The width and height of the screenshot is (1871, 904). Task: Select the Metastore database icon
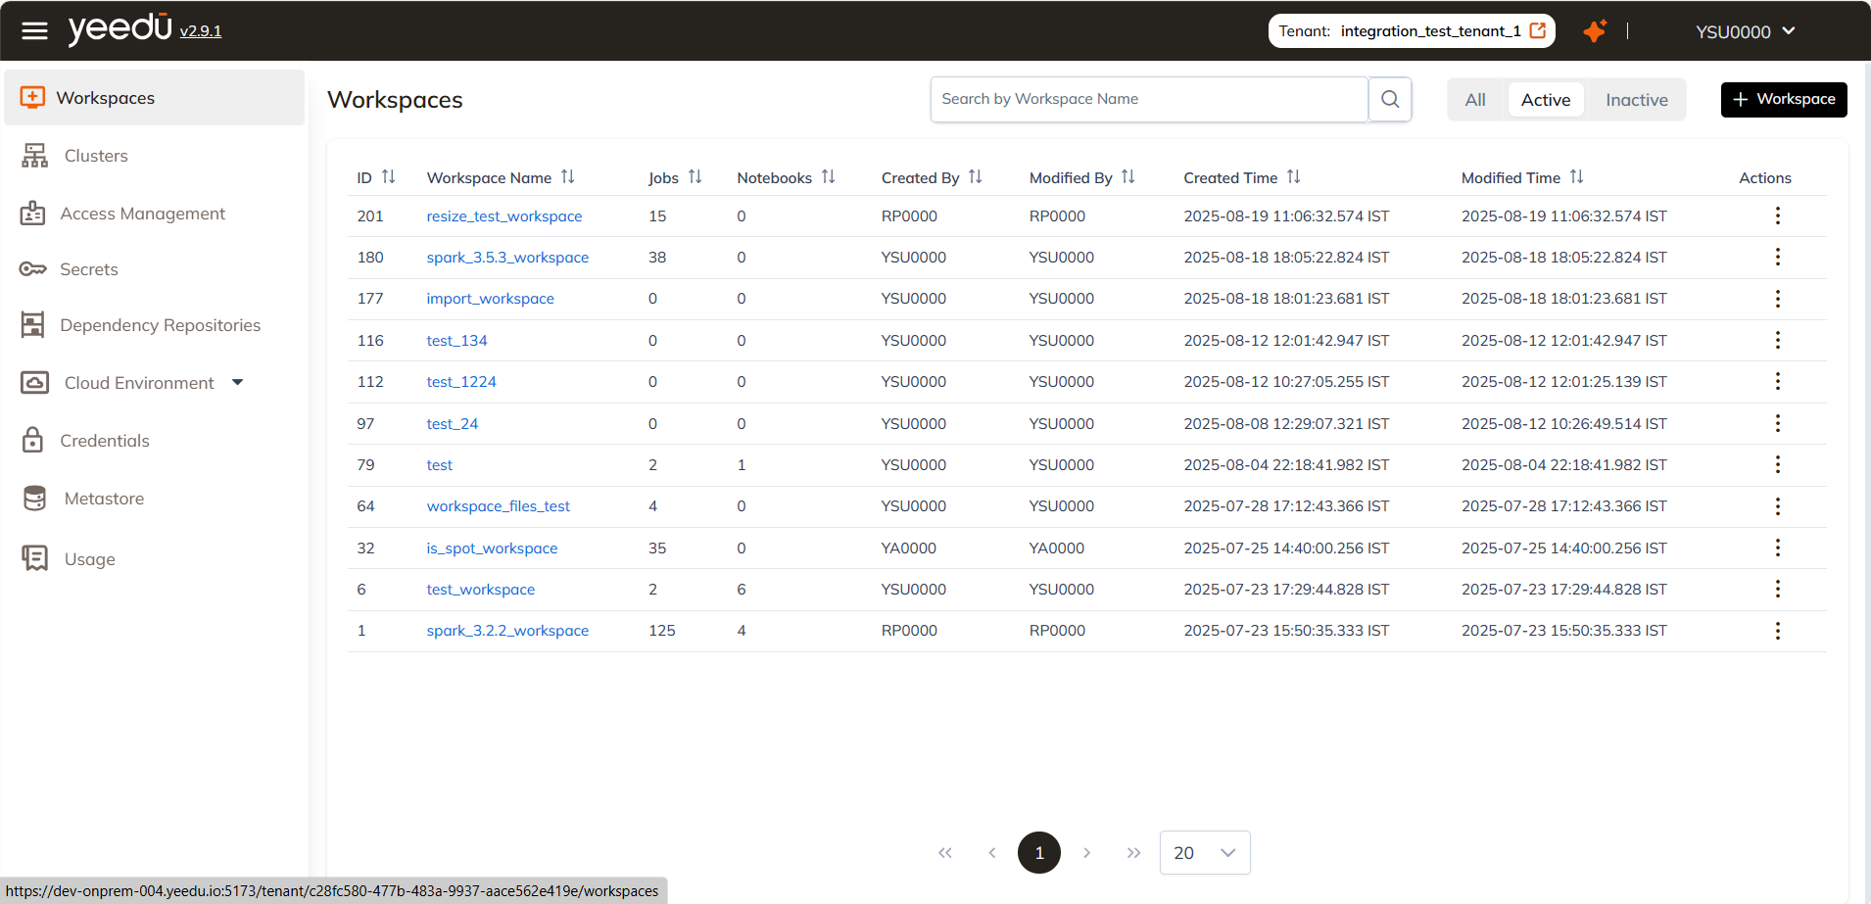coord(33,498)
